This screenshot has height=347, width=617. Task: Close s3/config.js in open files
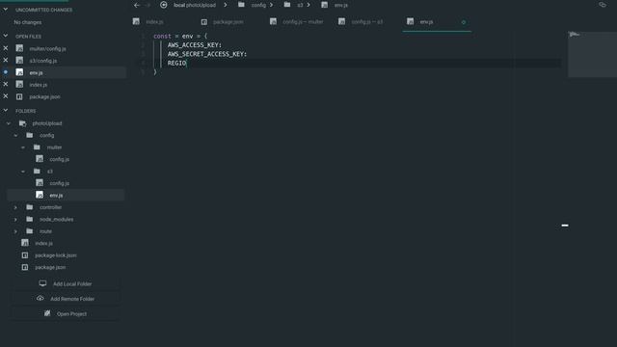pos(6,60)
